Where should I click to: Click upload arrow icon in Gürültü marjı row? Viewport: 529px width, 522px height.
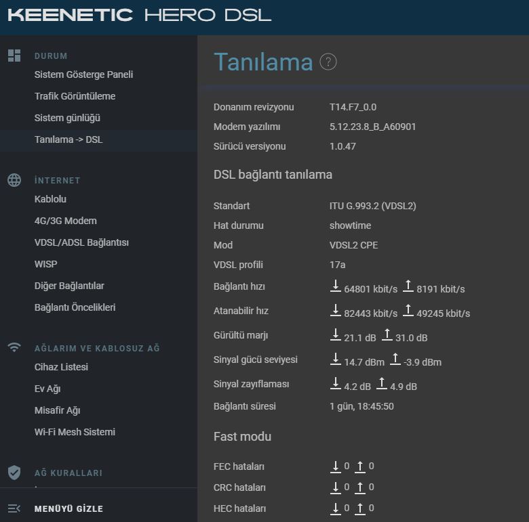click(x=387, y=334)
